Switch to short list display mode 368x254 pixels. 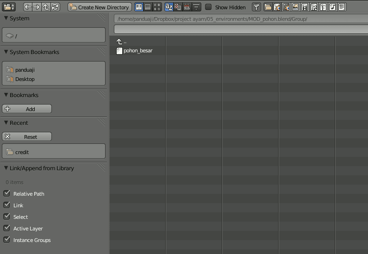pyautogui.click(x=139, y=7)
